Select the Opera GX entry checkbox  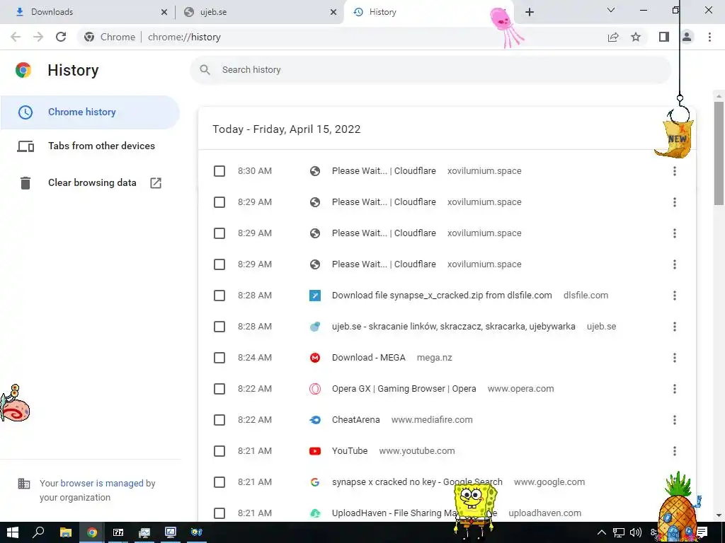(219, 389)
